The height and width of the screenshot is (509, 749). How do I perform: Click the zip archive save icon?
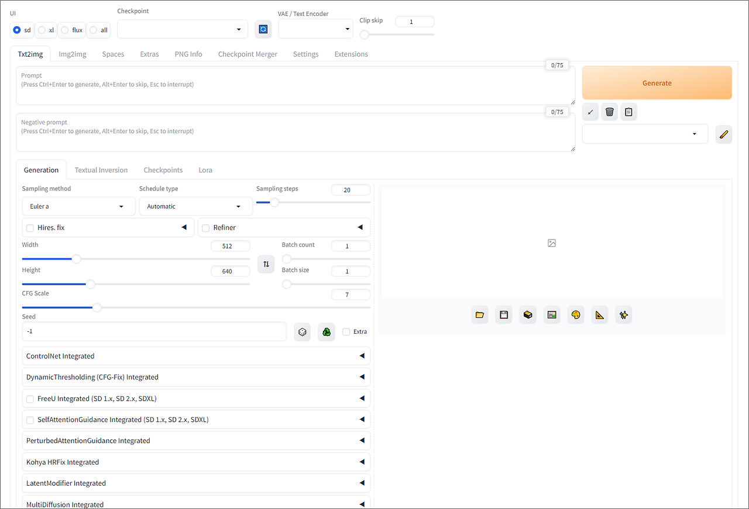coord(528,315)
